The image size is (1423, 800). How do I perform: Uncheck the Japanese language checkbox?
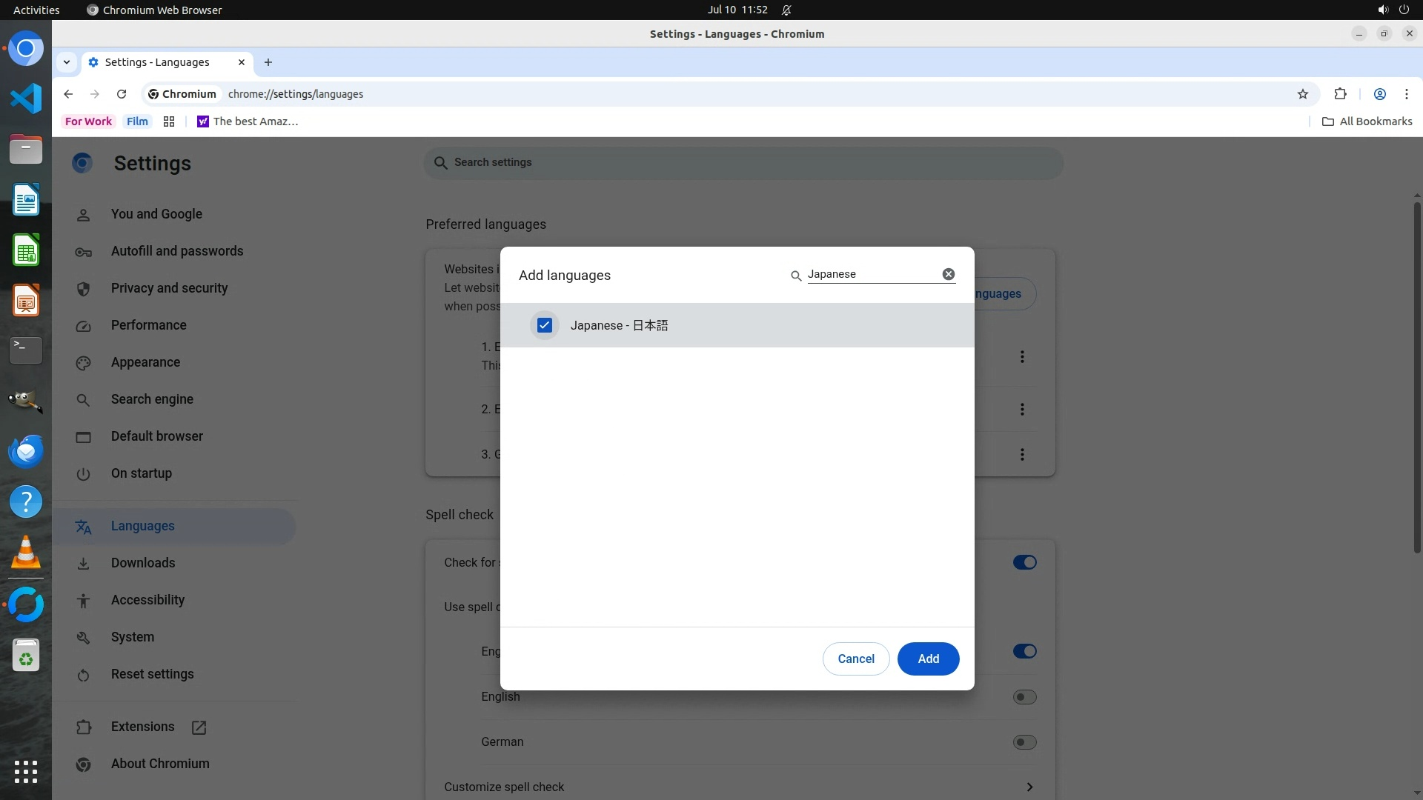tap(545, 325)
